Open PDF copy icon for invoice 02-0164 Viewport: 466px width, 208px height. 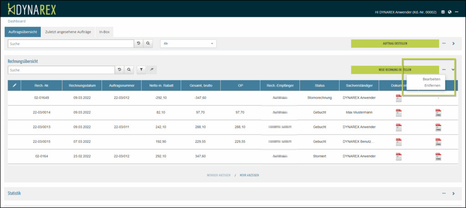438,157
